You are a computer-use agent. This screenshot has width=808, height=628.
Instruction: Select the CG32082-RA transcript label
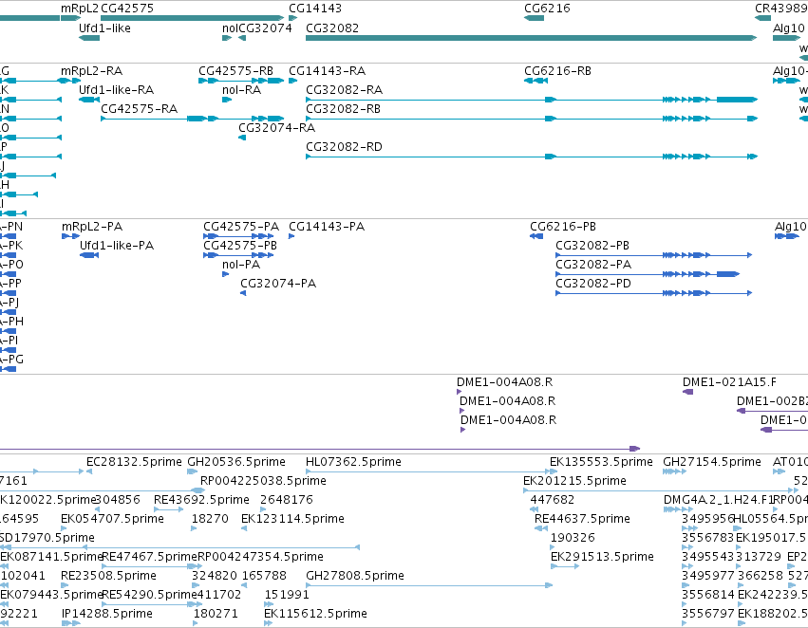point(345,90)
